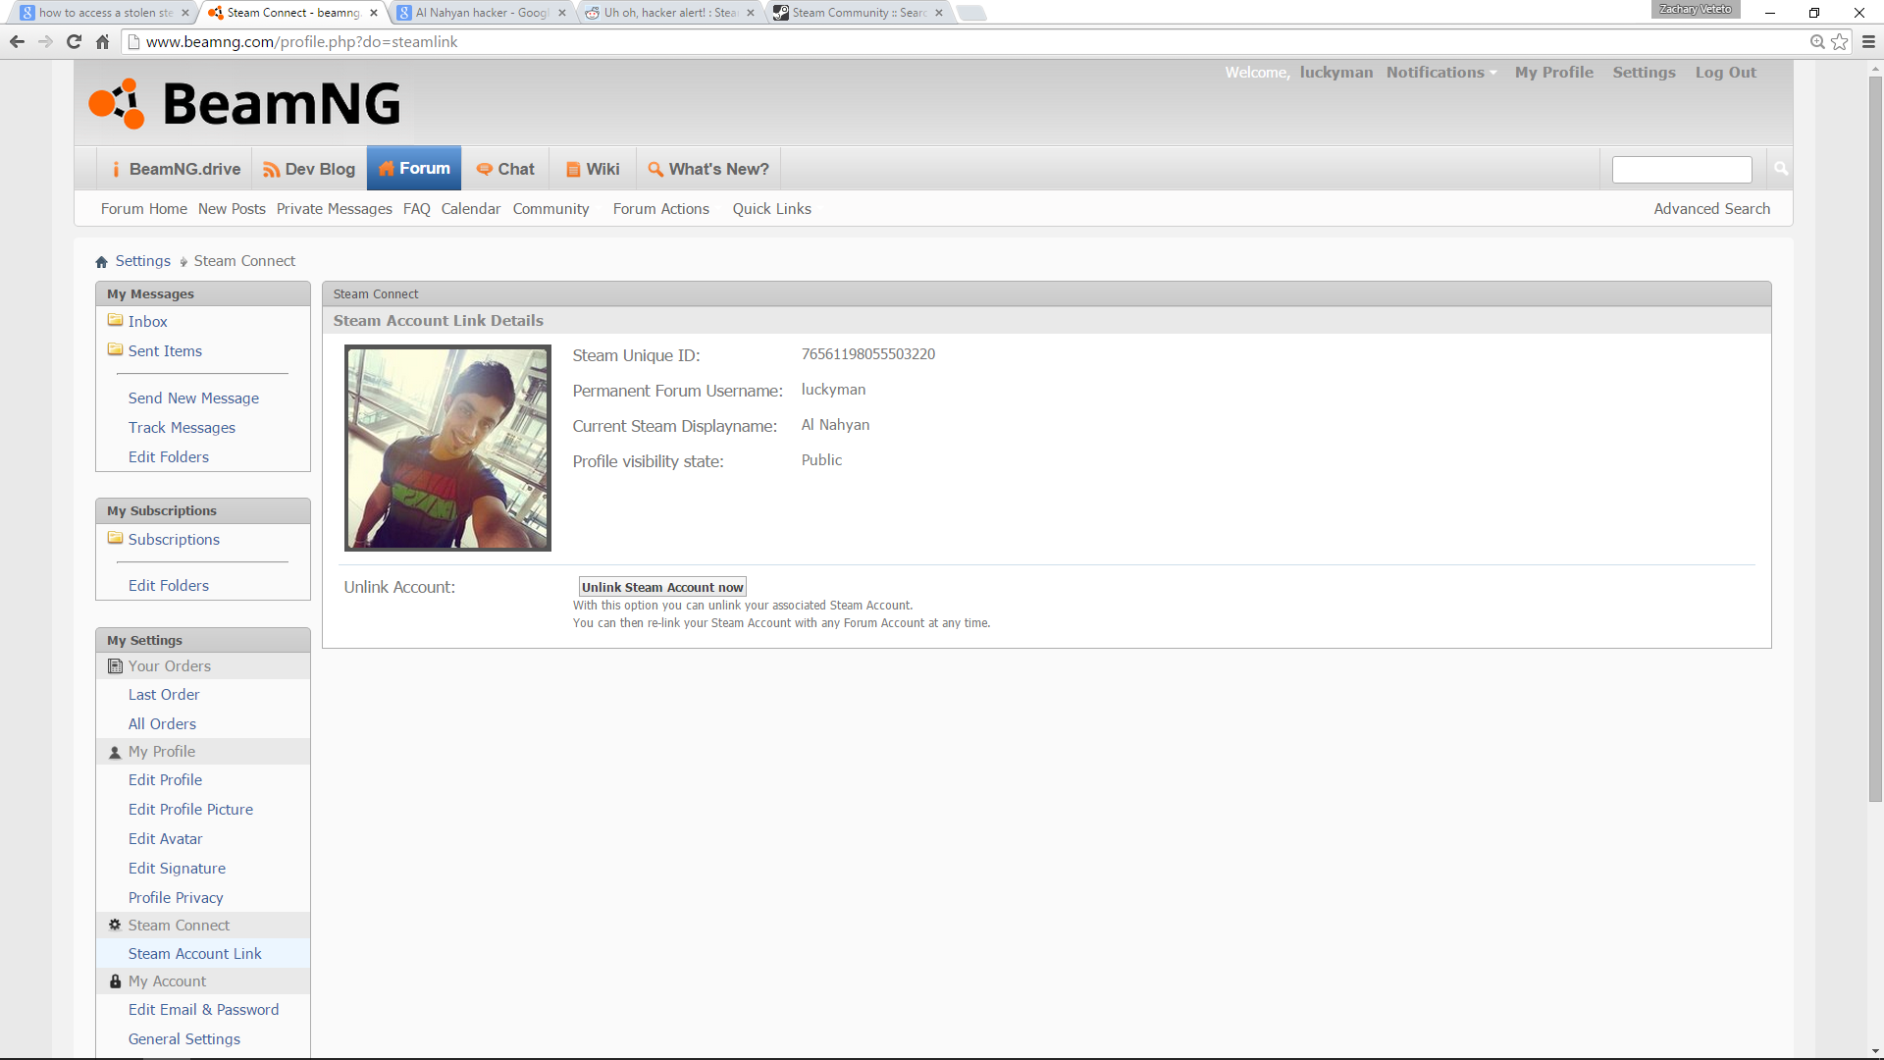Switch to Al Nahyan hacker Google tab
The image size is (1884, 1060).
click(481, 13)
